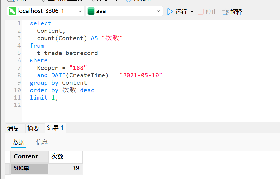
Task: Click the "2021-05-10" date string
Action: point(141,75)
